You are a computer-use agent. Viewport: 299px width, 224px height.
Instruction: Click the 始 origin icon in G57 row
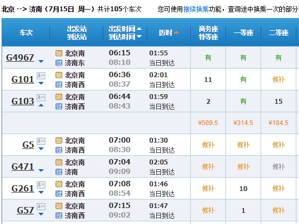[x=59, y=206]
